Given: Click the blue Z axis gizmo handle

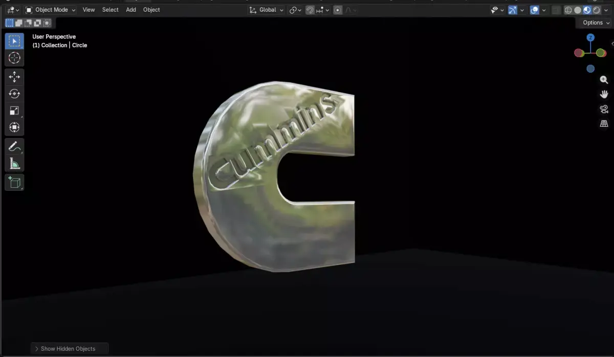Looking at the screenshot, I should point(590,37).
